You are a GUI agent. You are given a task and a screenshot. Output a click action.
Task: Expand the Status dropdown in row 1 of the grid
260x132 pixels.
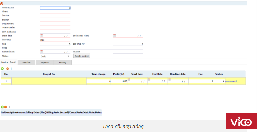pyautogui.click(x=219, y=81)
